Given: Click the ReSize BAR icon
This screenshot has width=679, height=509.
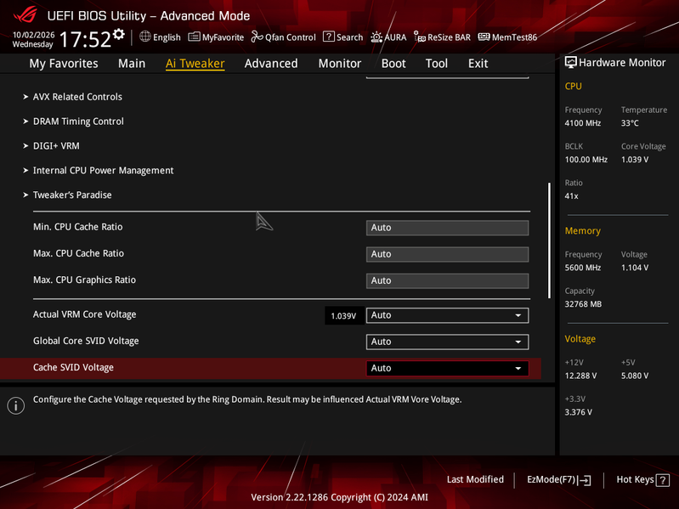Looking at the screenshot, I should [419, 37].
